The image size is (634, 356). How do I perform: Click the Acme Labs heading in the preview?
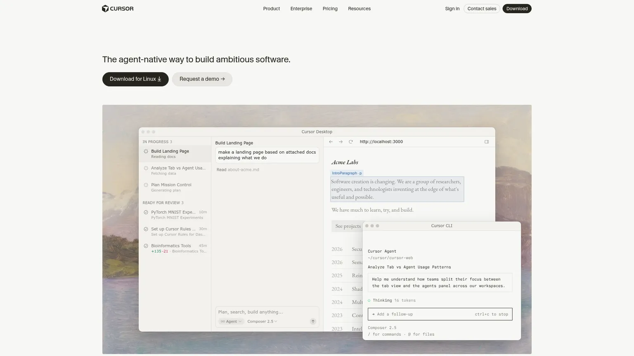coord(345,162)
